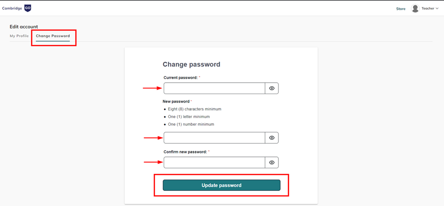Click the teacher profile avatar icon
The image size is (444, 206).
coord(415,9)
